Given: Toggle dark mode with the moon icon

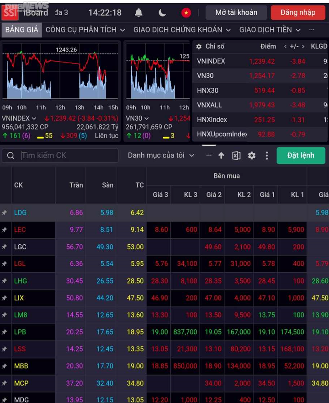Looking at the screenshot, I should coord(162,13).
